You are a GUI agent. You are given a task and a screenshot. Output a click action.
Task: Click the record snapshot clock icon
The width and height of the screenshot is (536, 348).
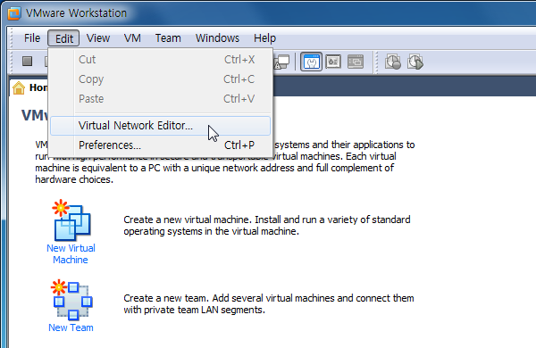coord(393,62)
